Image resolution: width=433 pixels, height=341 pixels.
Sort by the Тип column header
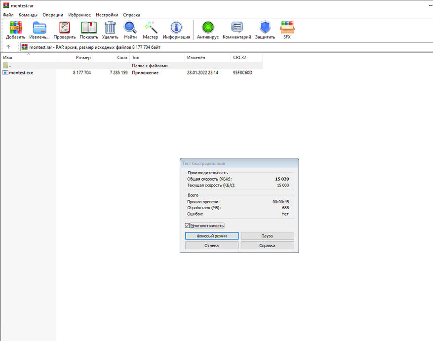[x=157, y=57]
